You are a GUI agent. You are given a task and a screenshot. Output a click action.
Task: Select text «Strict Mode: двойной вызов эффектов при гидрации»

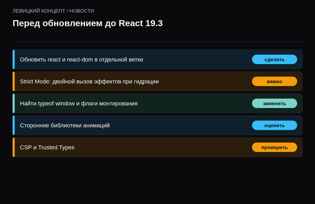(89, 82)
